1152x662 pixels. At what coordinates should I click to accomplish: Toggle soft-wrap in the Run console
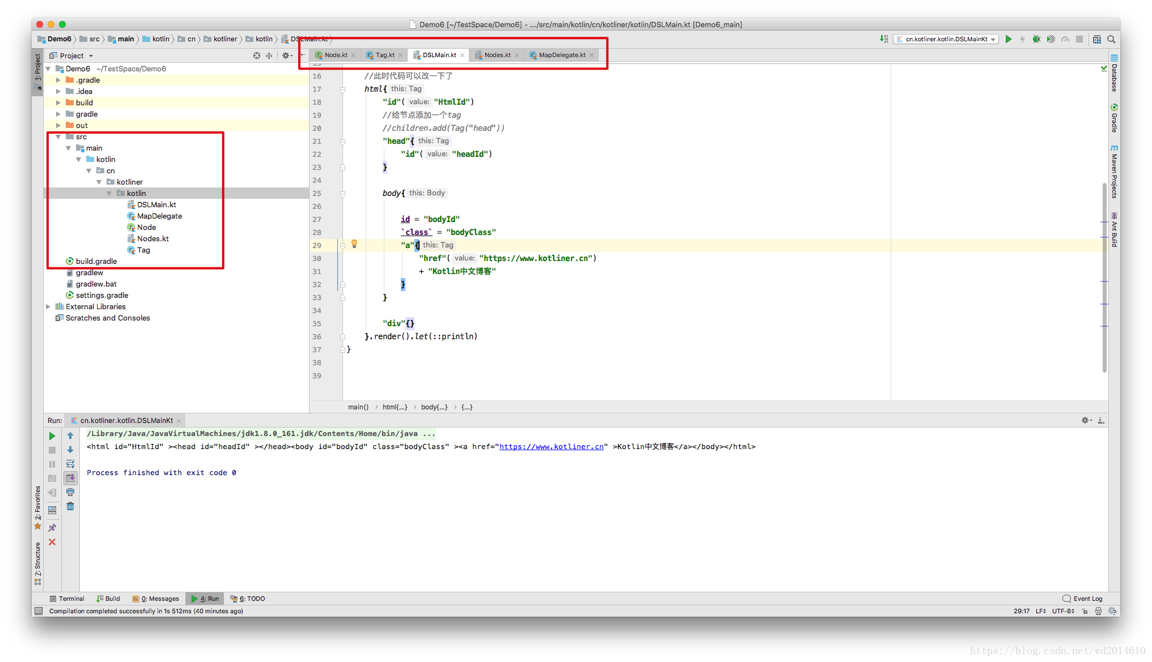coord(70,464)
